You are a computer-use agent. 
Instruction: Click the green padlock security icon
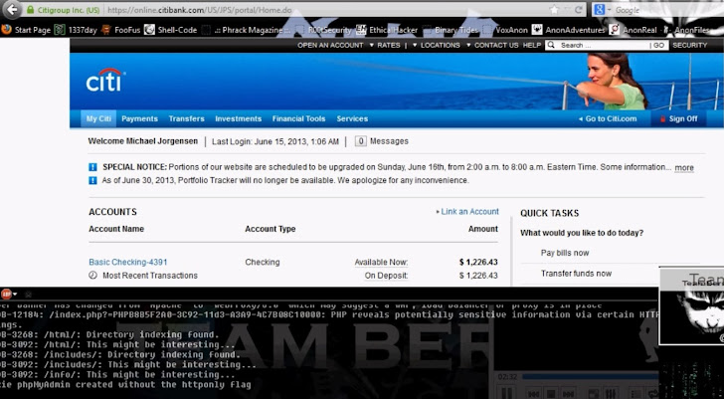pos(30,10)
